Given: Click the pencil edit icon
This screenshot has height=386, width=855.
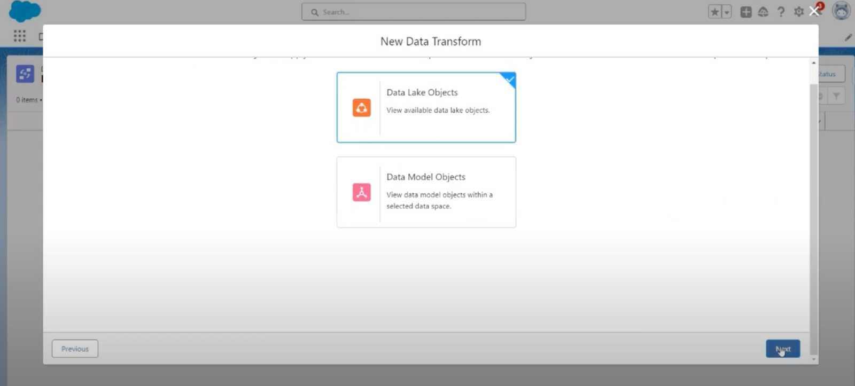Looking at the screenshot, I should coord(848,37).
